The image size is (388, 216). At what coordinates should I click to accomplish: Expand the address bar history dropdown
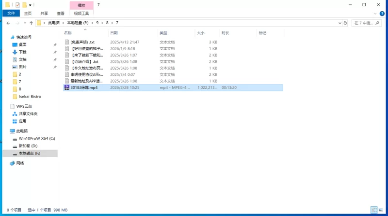point(340,23)
